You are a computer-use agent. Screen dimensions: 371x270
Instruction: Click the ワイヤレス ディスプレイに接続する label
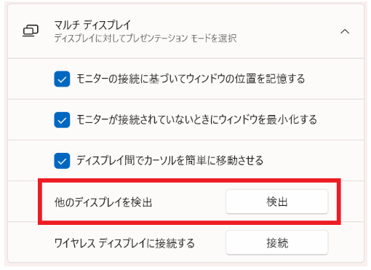(x=124, y=243)
